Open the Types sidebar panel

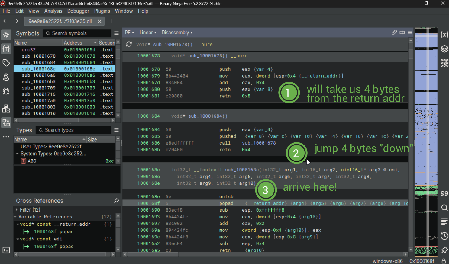pyautogui.click(x=6, y=49)
